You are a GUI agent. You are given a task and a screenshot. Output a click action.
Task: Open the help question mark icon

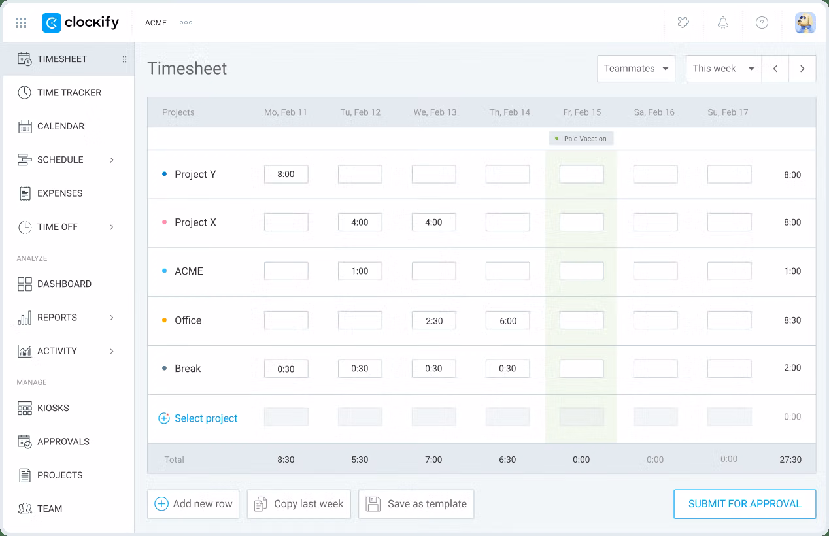[x=762, y=23]
